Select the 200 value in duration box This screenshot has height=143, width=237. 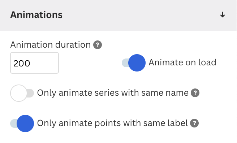(22, 63)
